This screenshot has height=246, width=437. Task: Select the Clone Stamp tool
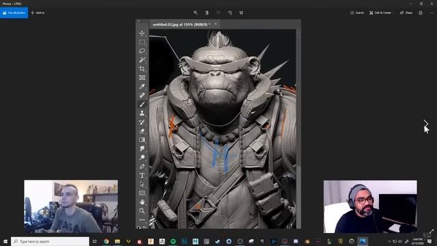[x=142, y=113]
